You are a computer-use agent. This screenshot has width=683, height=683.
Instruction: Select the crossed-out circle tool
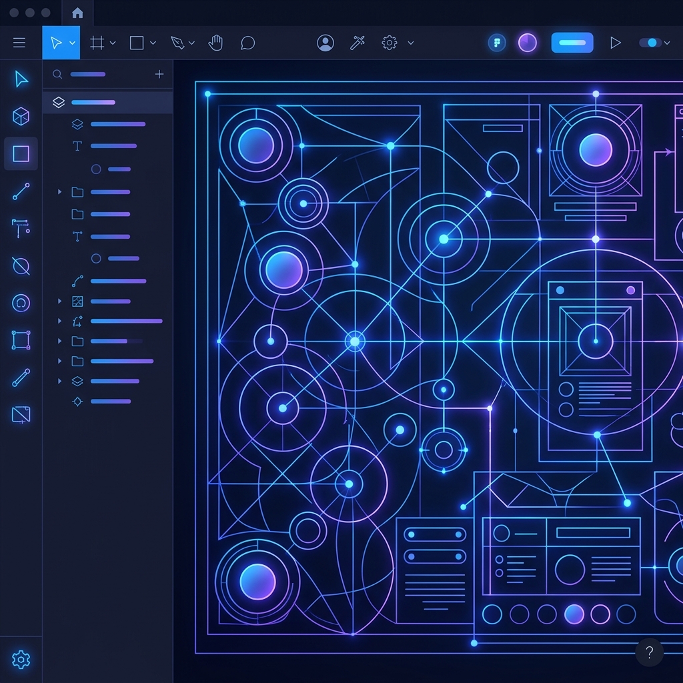[21, 265]
